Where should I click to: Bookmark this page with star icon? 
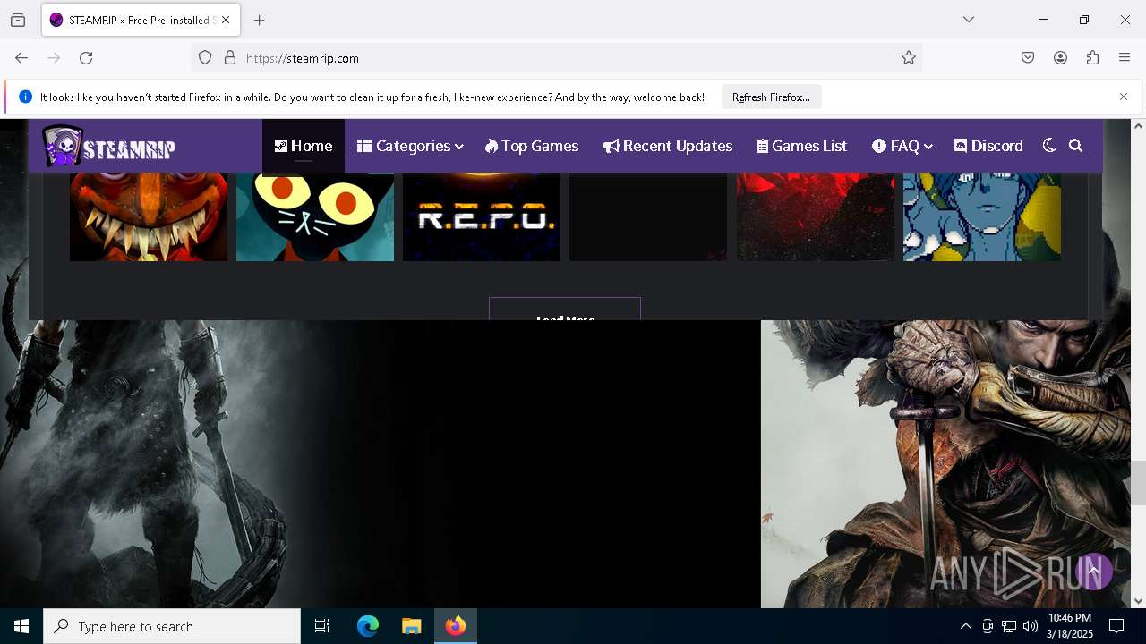(909, 58)
